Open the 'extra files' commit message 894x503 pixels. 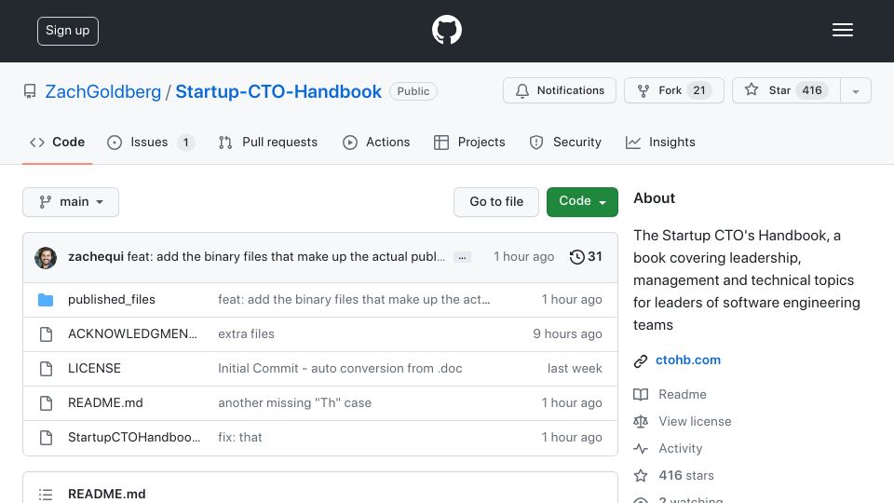click(246, 333)
